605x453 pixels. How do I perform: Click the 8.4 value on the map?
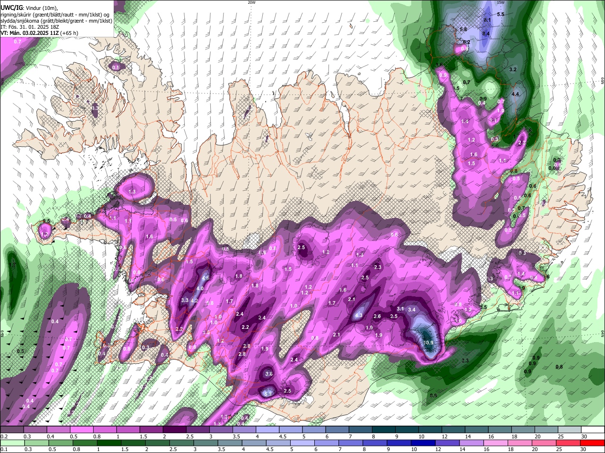[x=486, y=34]
